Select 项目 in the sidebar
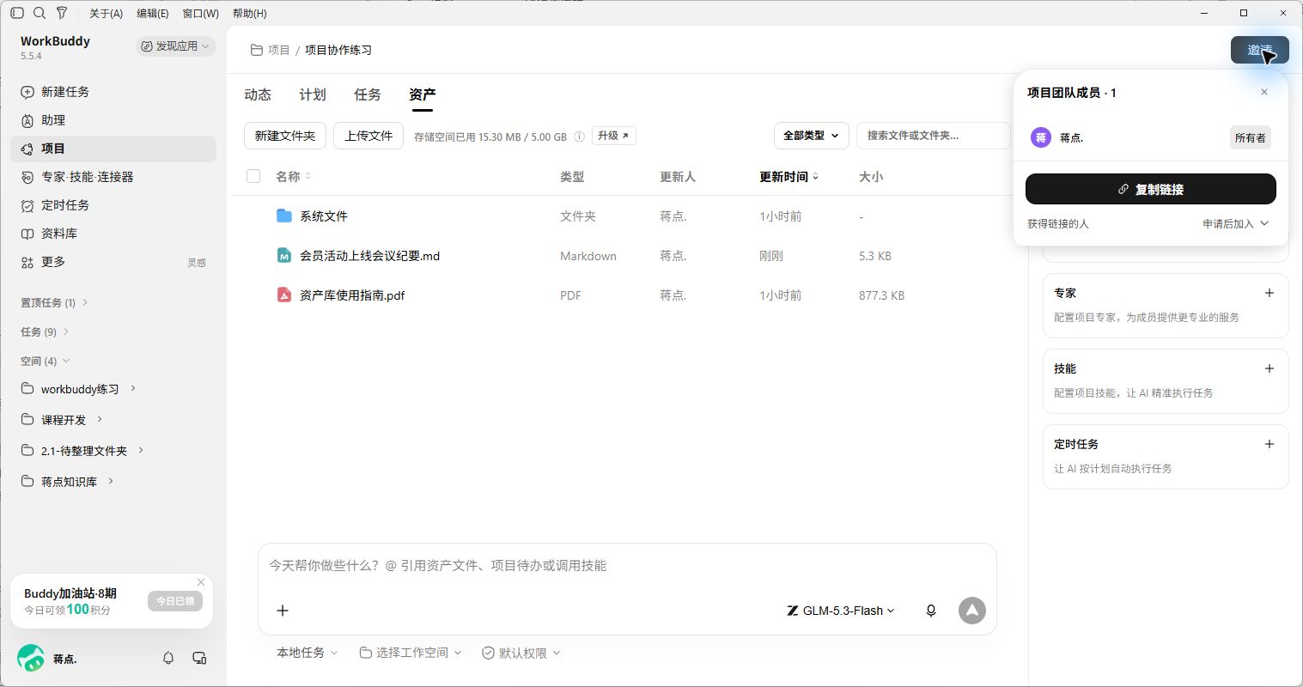Viewport: 1303px width, 687px height. coord(113,149)
